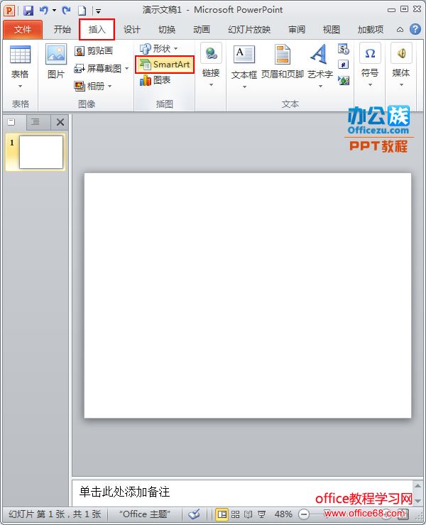Open the 文件 (File) tab

click(23, 30)
